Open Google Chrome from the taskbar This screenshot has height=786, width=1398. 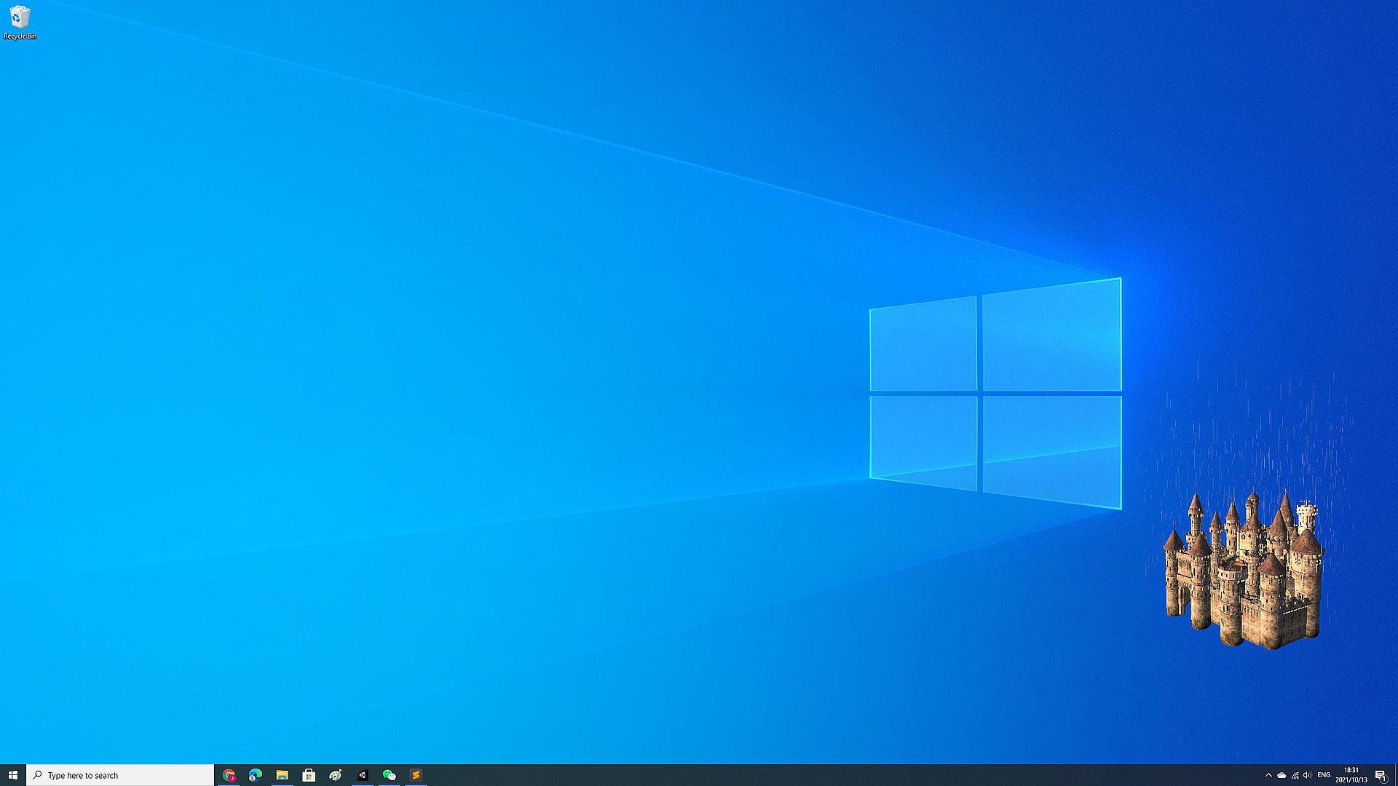(x=229, y=775)
